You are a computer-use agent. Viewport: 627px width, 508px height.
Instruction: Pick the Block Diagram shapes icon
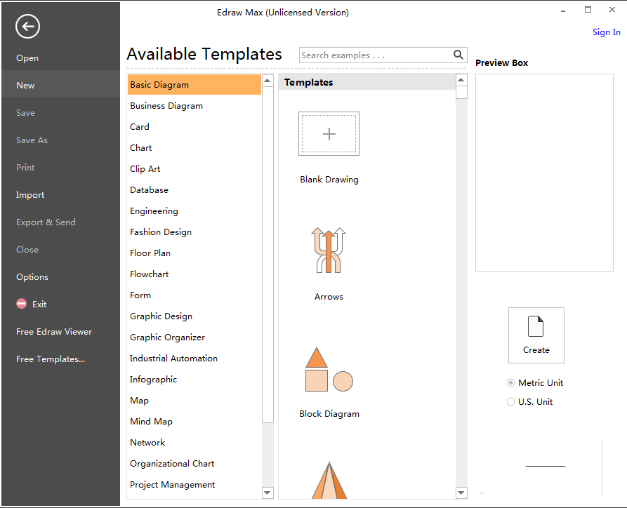[329, 369]
